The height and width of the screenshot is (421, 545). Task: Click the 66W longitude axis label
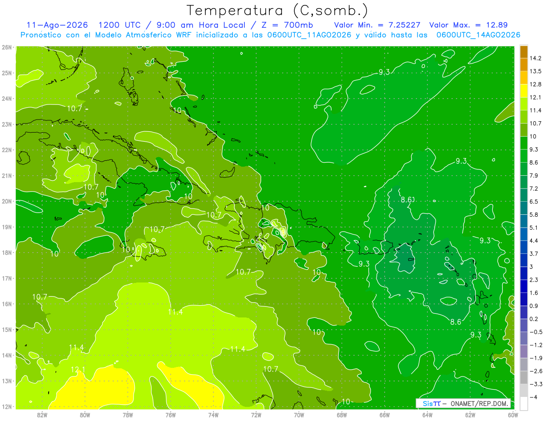point(385,414)
